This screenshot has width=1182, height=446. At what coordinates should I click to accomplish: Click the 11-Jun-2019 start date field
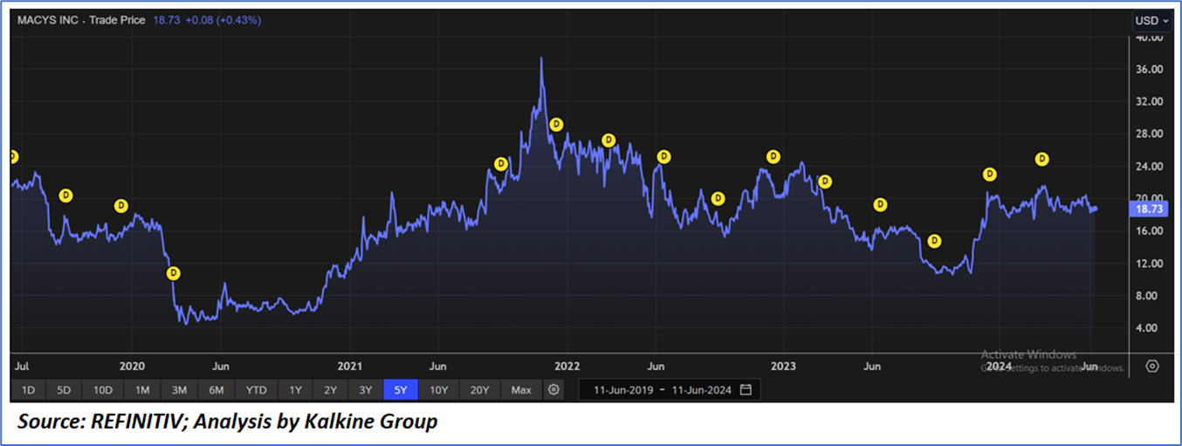623,389
